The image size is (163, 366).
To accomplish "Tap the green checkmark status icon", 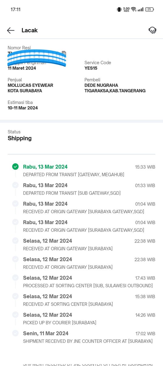I will tap(15, 167).
